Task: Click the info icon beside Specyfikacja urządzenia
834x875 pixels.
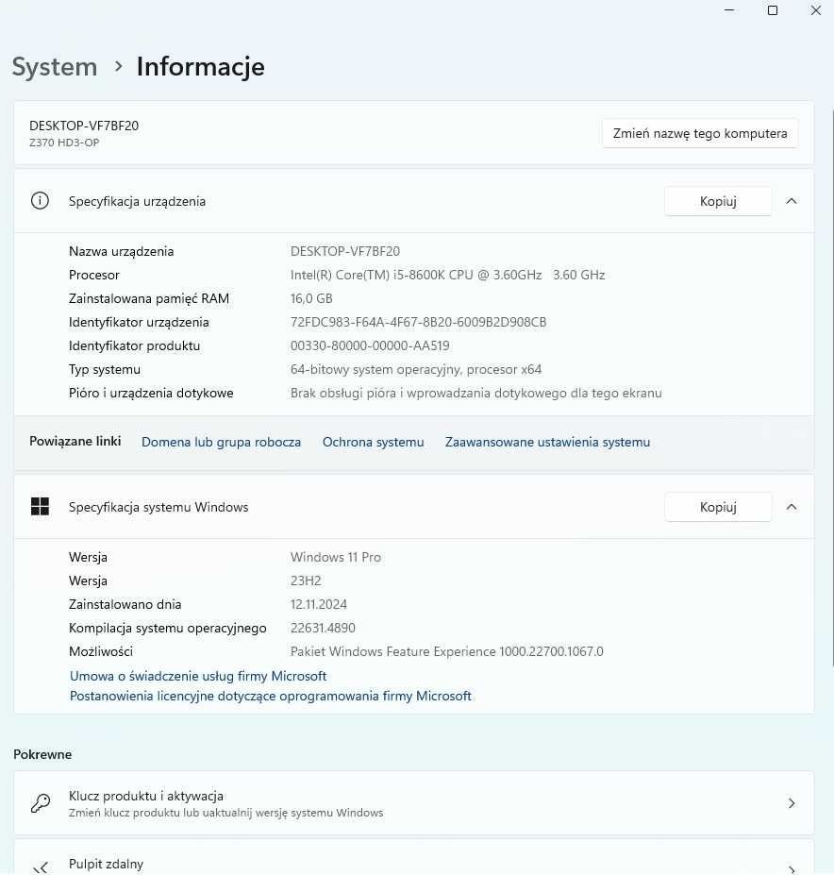Action: point(40,201)
